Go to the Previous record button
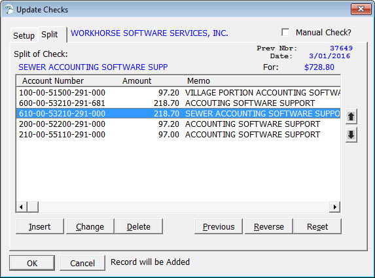Image resolution: width=375 pixels, height=278 pixels. [x=219, y=226]
